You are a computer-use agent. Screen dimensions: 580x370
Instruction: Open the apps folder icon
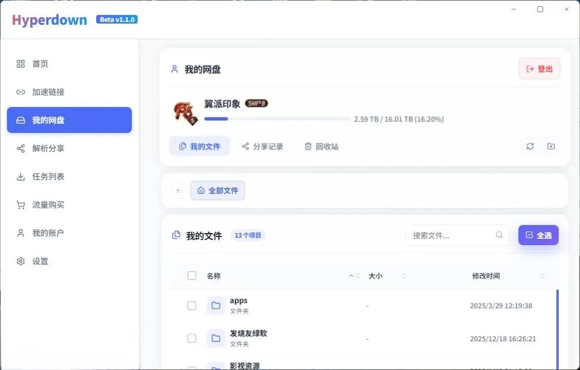216,306
